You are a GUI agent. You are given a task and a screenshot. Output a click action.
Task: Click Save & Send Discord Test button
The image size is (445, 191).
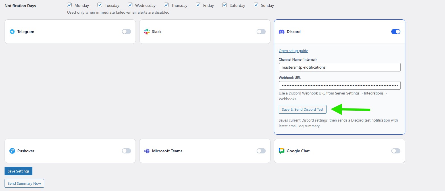coord(303,109)
